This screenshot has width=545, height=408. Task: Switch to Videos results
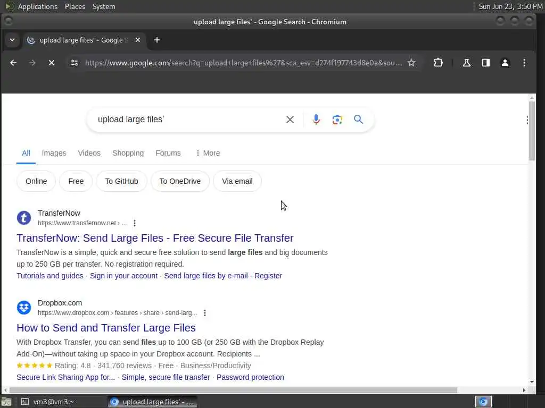coord(89,153)
